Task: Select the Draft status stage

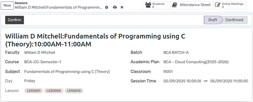Action: click(x=213, y=20)
